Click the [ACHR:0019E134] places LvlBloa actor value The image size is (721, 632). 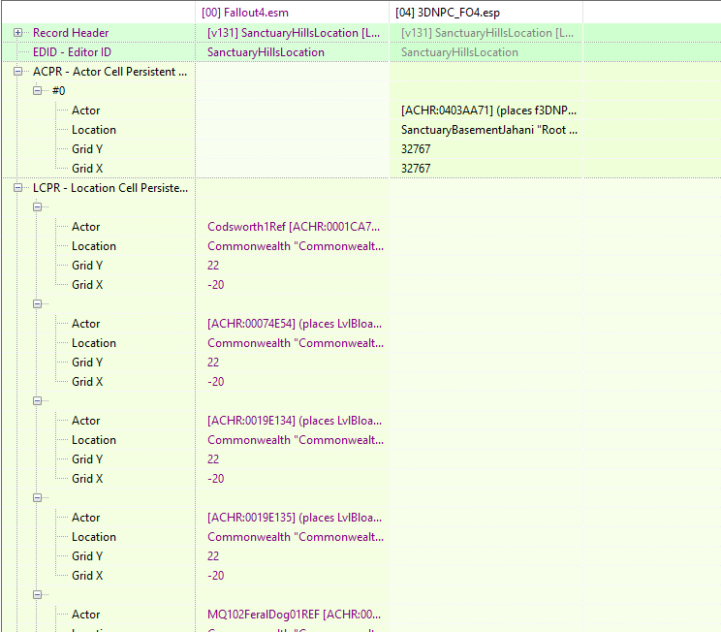295,421
